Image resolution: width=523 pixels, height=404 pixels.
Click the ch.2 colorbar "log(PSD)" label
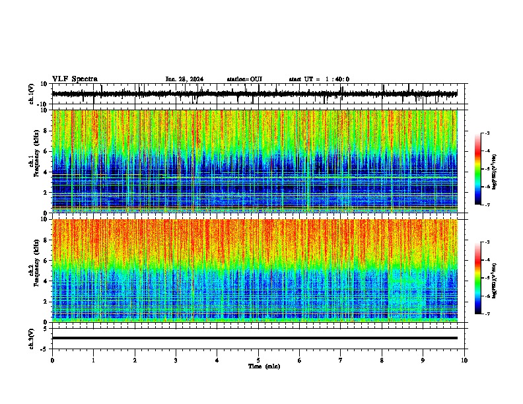(x=494, y=281)
